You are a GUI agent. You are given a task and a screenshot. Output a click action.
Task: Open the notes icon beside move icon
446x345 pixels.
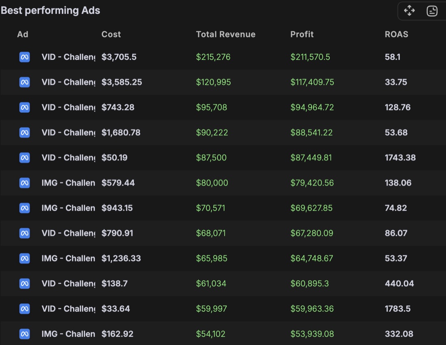pos(432,11)
